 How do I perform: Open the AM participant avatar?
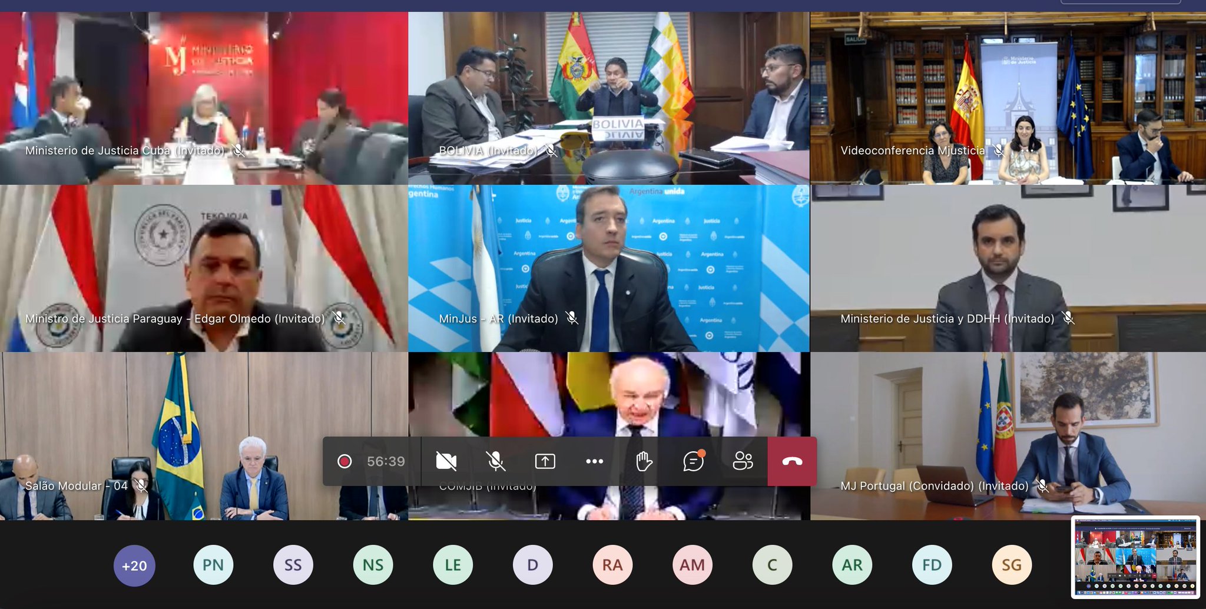click(693, 565)
